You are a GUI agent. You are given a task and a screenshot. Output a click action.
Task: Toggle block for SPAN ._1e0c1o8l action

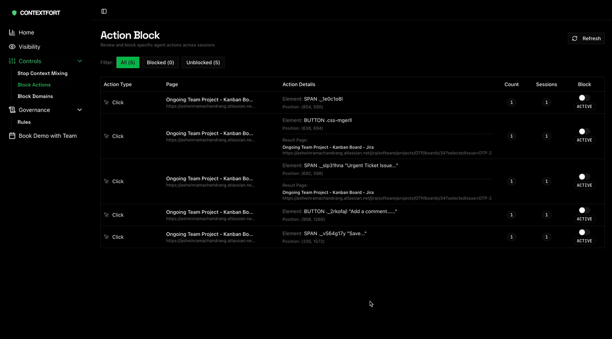coord(584,98)
